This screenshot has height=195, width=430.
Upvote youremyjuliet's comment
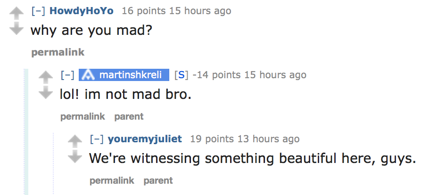75,140
